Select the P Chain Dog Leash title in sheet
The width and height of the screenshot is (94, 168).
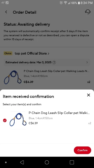point(59,113)
